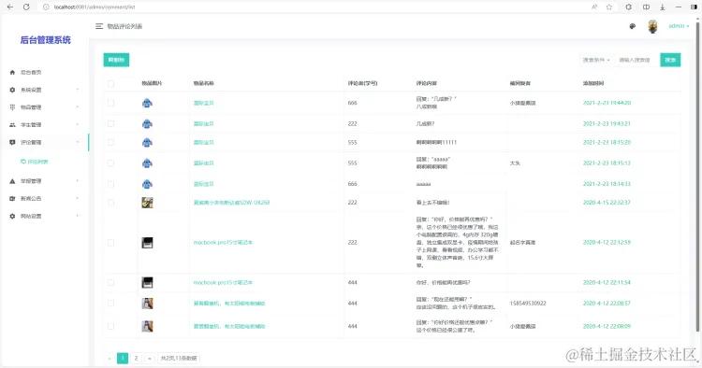
Task: Click the next page arrow in pagination
Action: (x=150, y=358)
